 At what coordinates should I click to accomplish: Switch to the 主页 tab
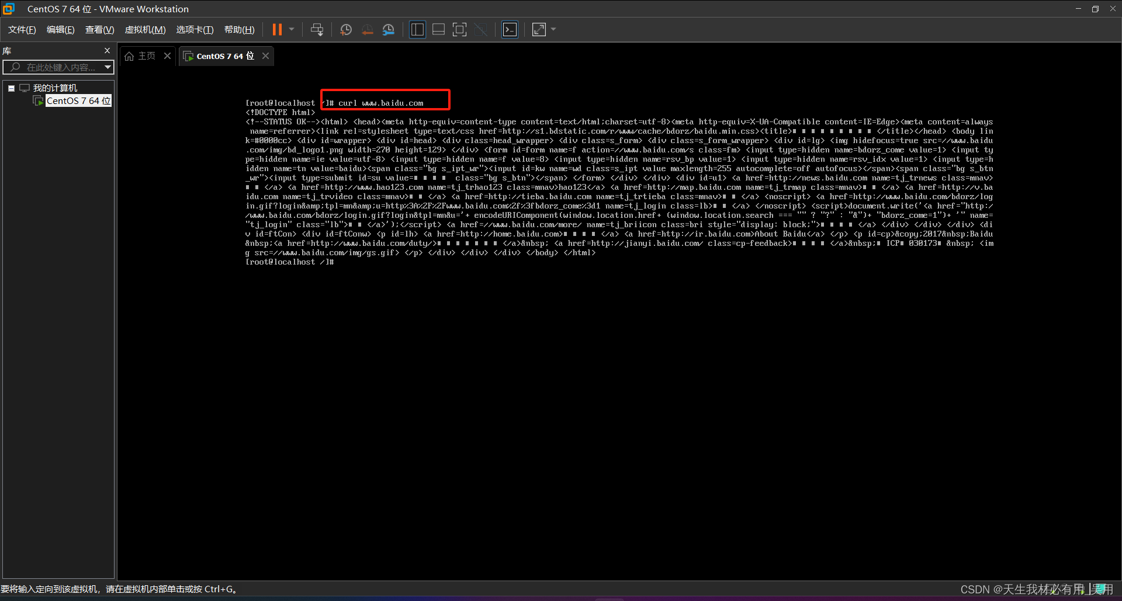(147, 56)
